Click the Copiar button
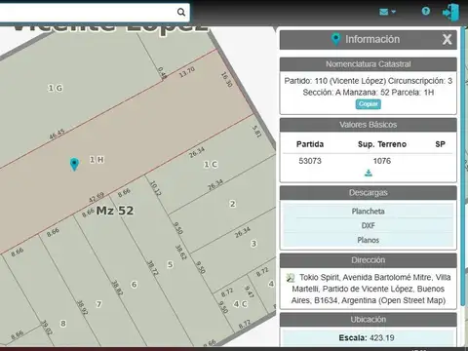 [x=369, y=104]
